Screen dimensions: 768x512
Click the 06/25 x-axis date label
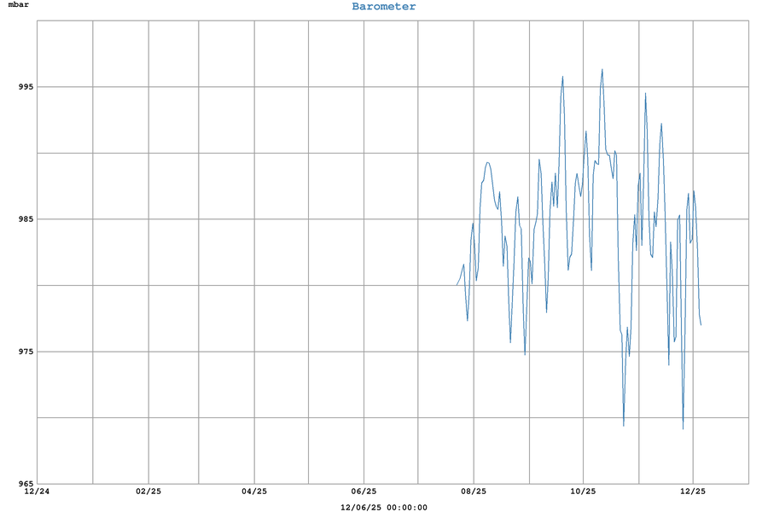[364, 492]
